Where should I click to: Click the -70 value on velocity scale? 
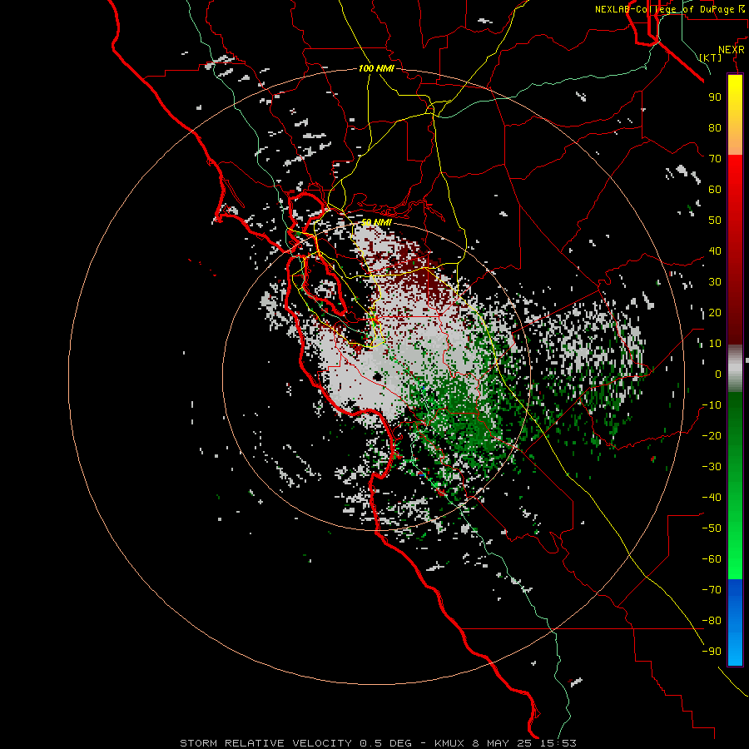point(712,590)
